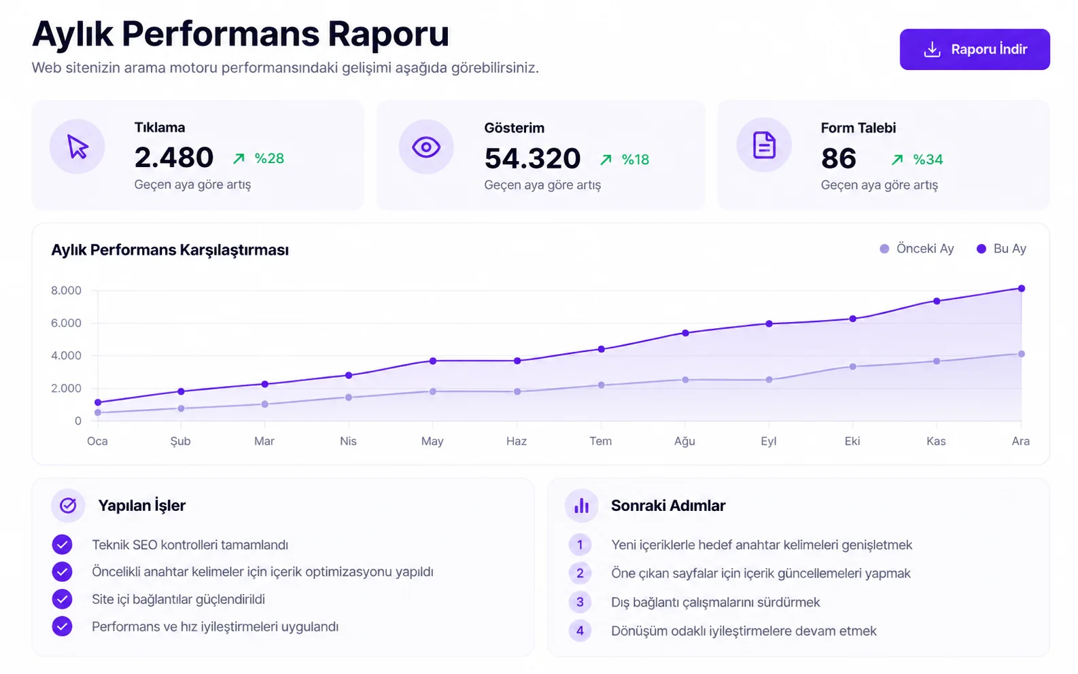The height and width of the screenshot is (674, 1078).
Task: Click Öne çıkan sayfalar için içerik güncellemeleri yapmak
Action: [x=761, y=573]
